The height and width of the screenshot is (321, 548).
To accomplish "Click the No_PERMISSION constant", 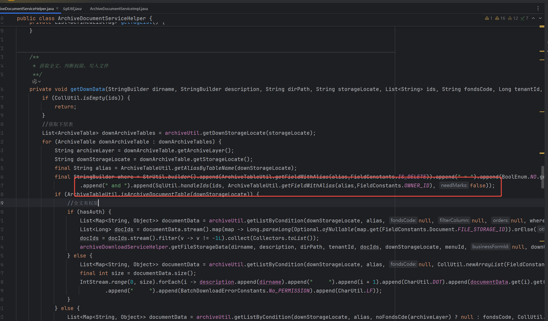I will tap(289, 291).
